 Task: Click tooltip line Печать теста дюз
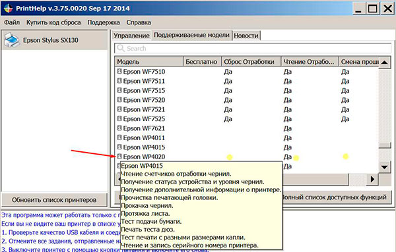tap(148, 230)
